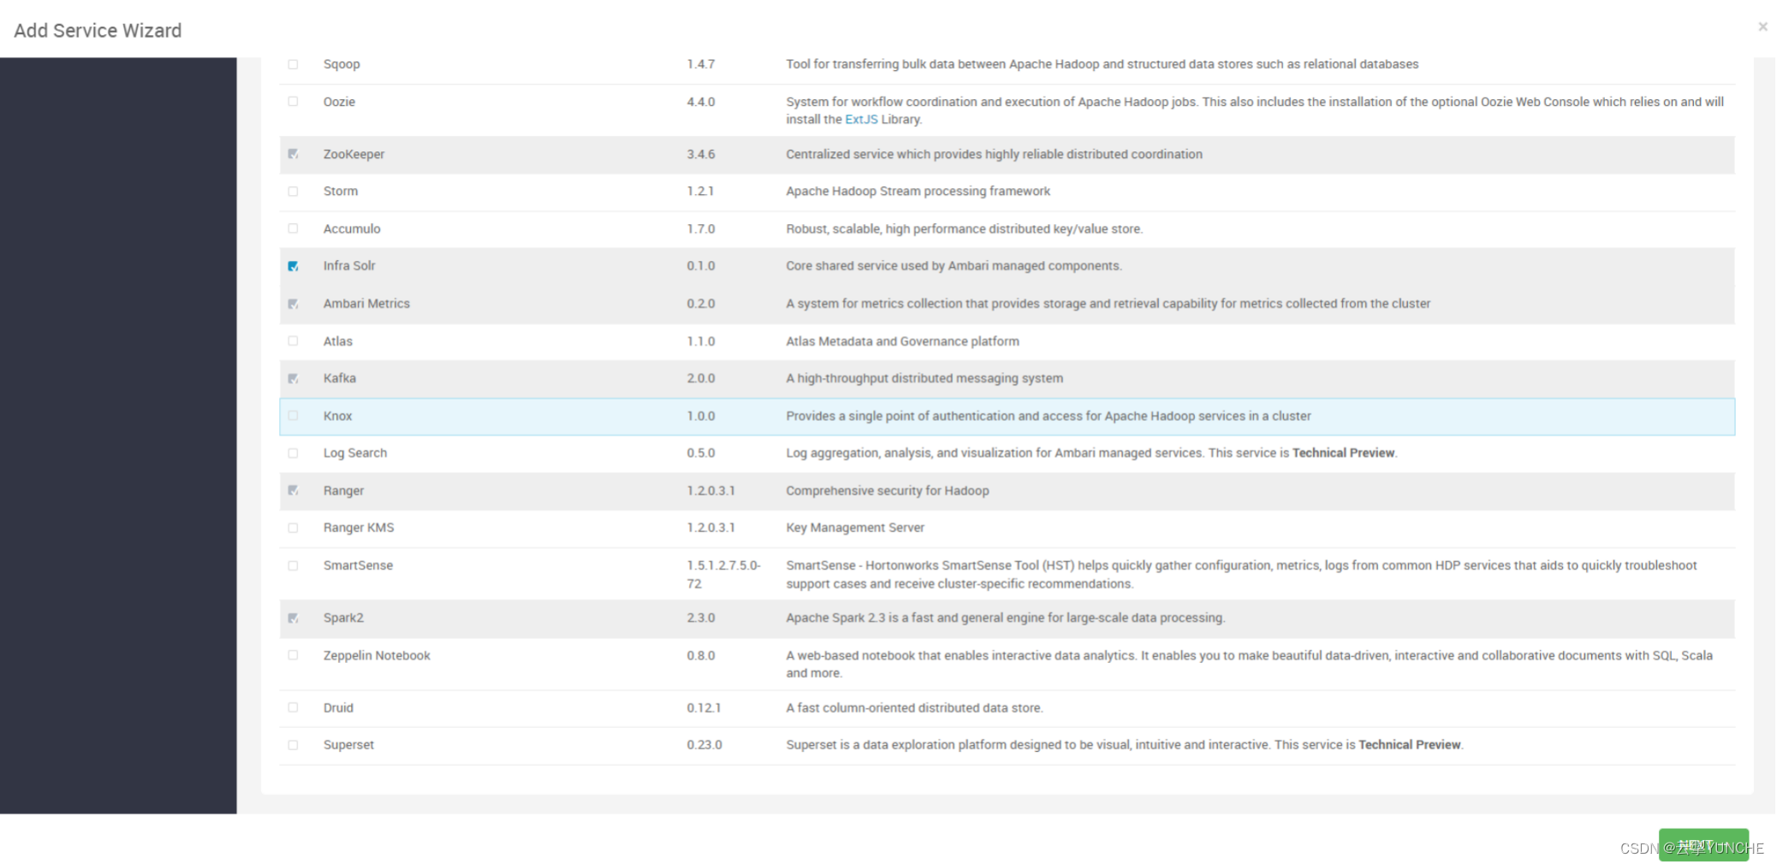Uncheck the Spark2 checkbox
This screenshot has height=864, width=1777.
pyautogui.click(x=293, y=618)
